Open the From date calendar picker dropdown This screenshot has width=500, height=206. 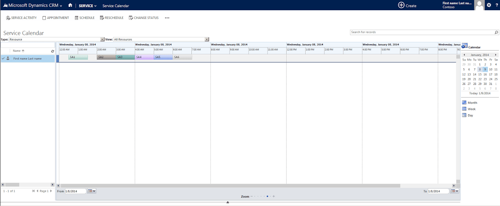pos(92,191)
